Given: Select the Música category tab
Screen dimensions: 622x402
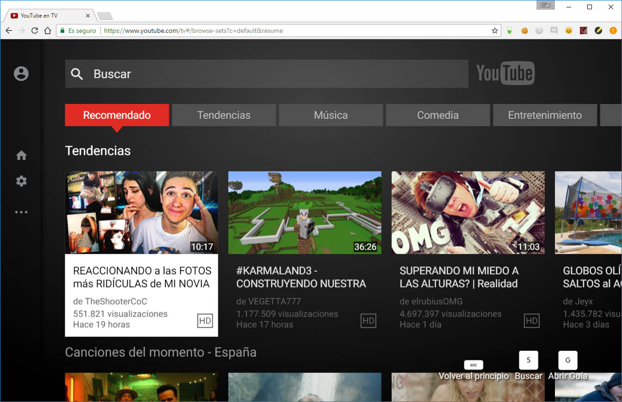Looking at the screenshot, I should click(331, 115).
